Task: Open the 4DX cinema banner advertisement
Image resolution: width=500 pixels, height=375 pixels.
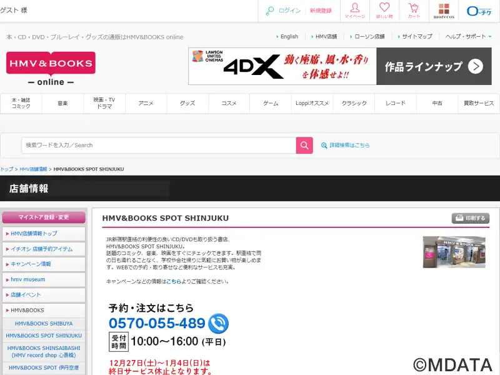Action: coord(339,66)
